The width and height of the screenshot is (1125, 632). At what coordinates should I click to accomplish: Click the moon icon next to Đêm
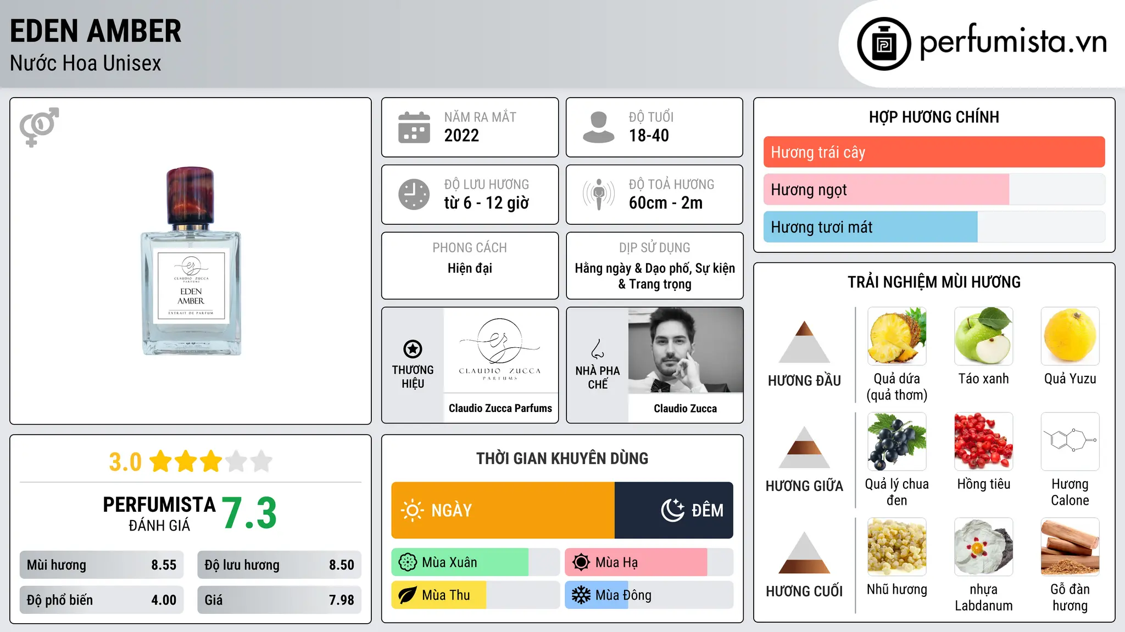pyautogui.click(x=672, y=510)
